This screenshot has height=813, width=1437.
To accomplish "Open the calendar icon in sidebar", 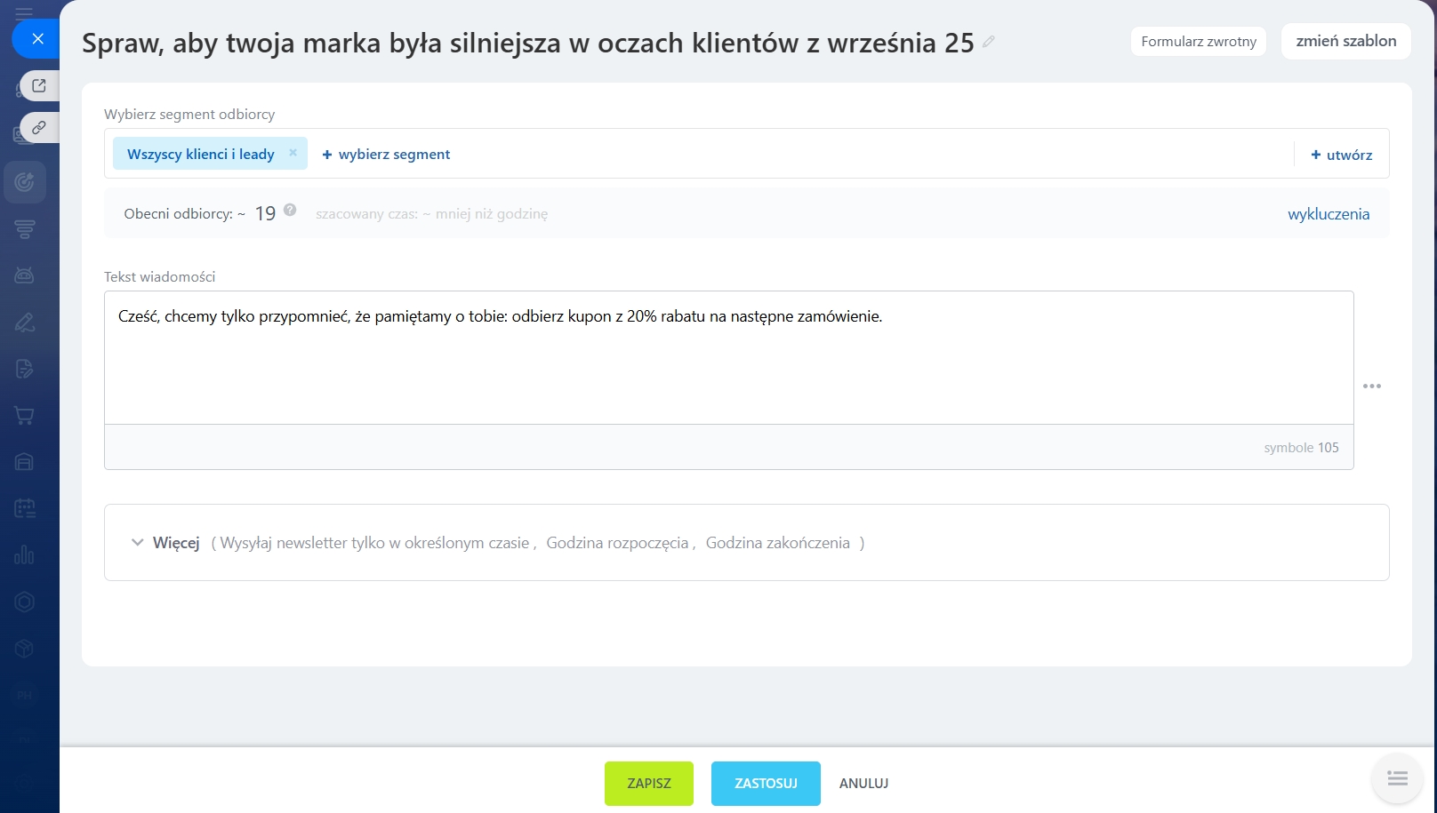I will [x=25, y=508].
